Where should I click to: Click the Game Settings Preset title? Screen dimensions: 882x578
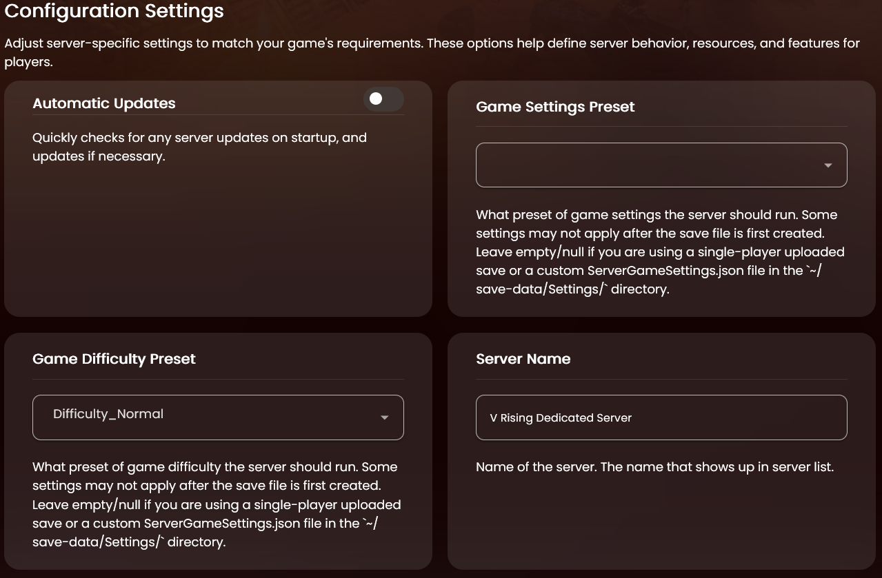click(555, 107)
